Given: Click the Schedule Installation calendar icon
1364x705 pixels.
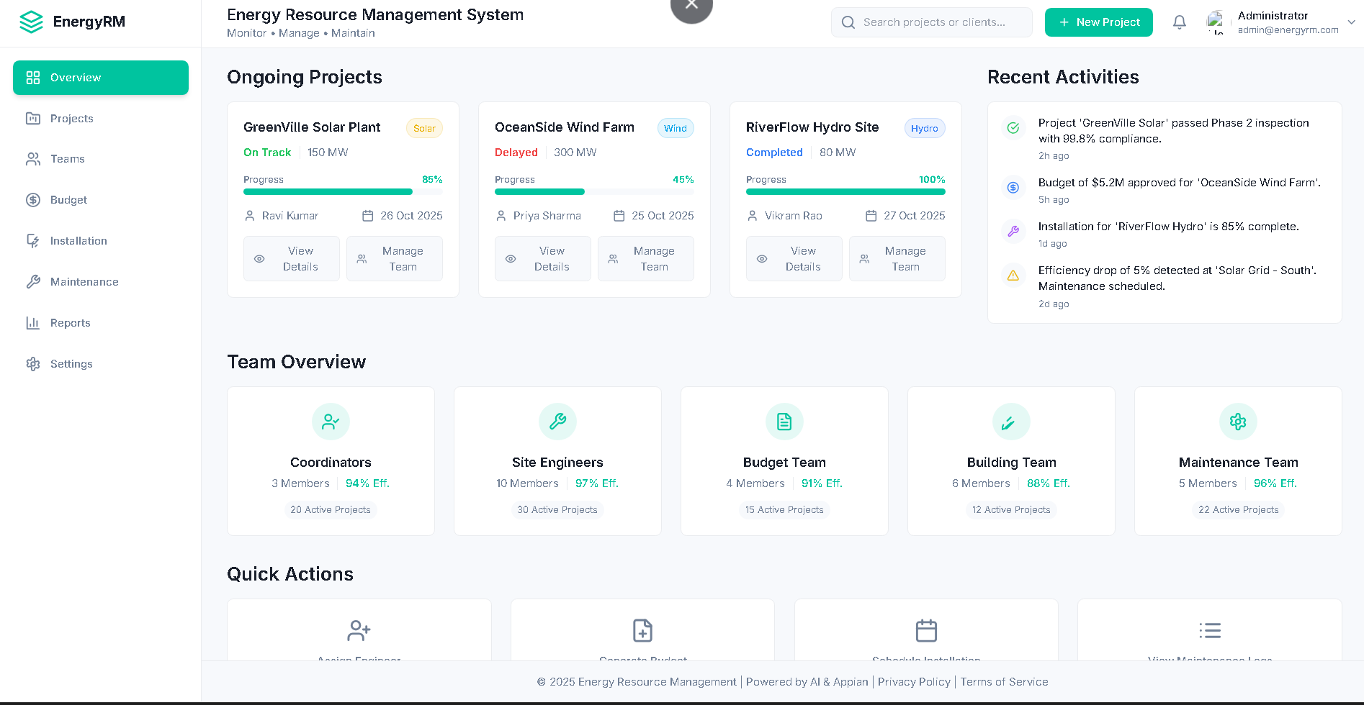Looking at the screenshot, I should pos(926,631).
